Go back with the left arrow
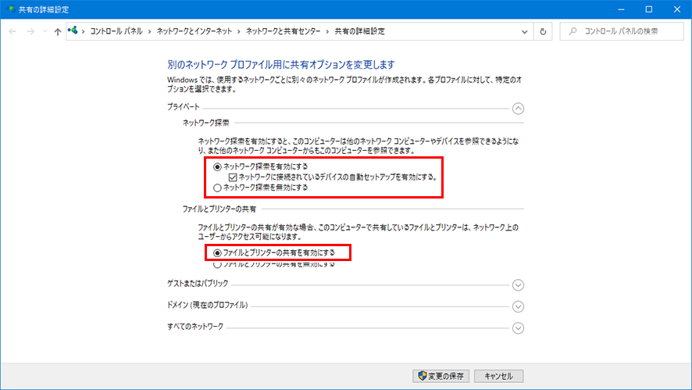The width and height of the screenshot is (692, 390). [12, 31]
